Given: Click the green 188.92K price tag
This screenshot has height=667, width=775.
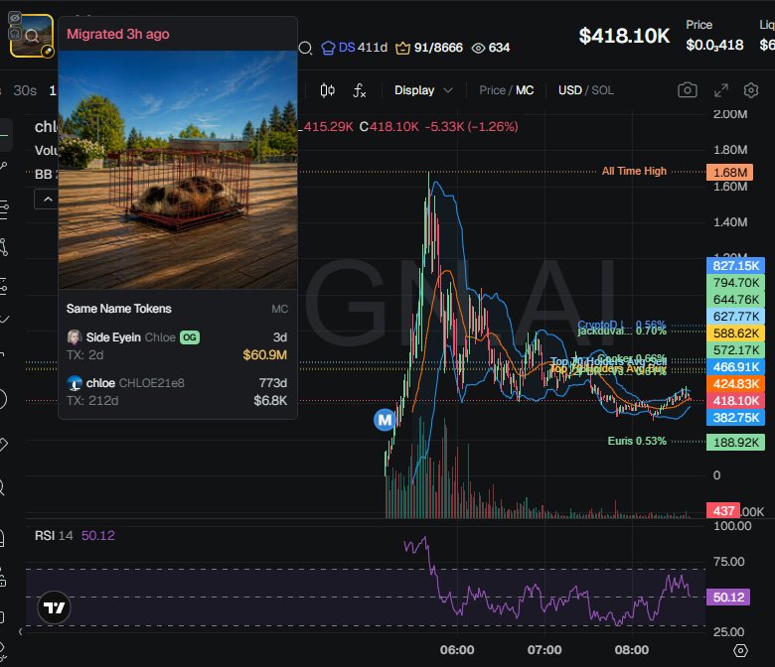Looking at the screenshot, I should point(735,442).
